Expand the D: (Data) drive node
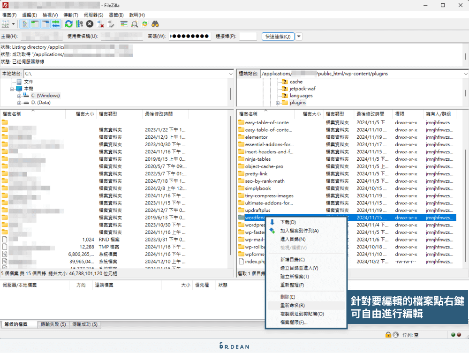Screen dimensions: 469x353 click(19, 102)
